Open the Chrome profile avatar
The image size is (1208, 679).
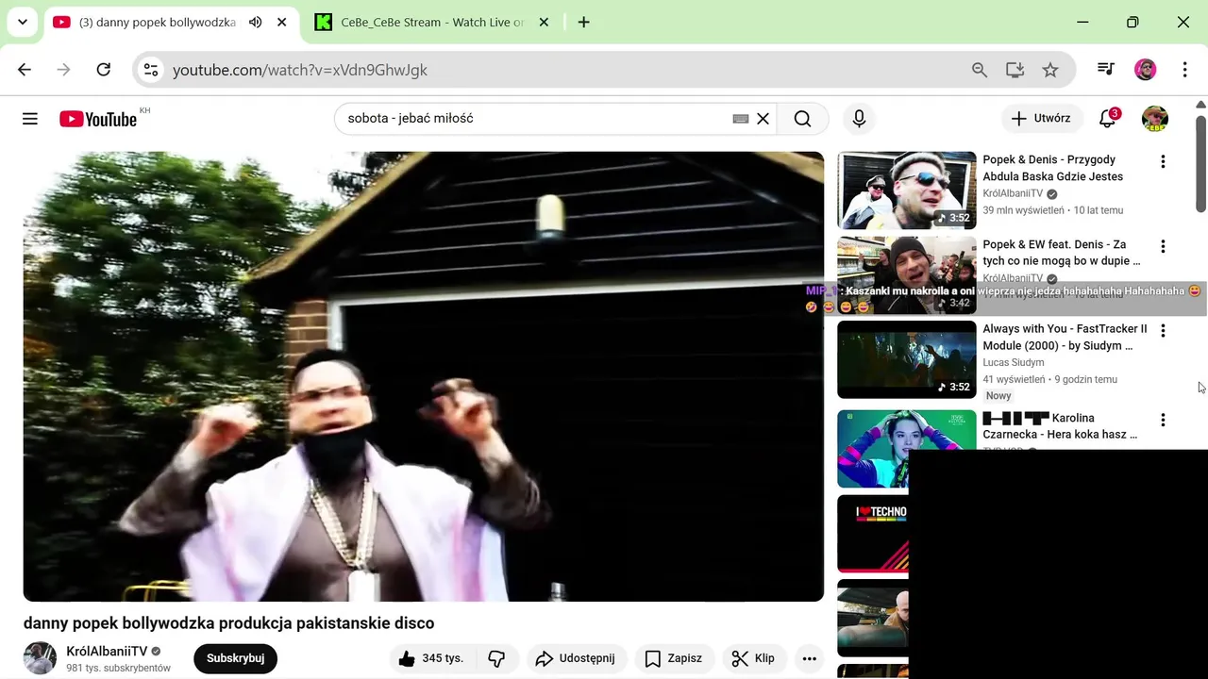1146,70
